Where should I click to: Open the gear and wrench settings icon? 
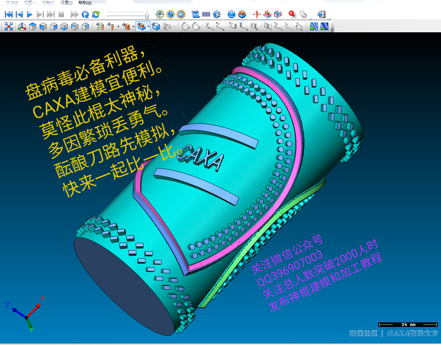pos(217,14)
